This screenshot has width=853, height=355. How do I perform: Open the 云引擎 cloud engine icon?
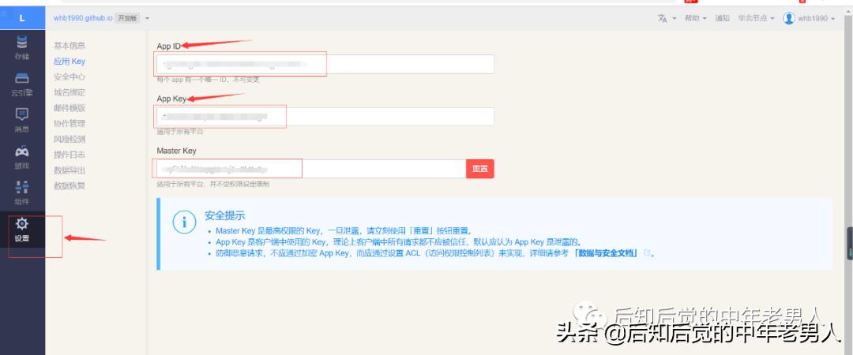point(22,78)
